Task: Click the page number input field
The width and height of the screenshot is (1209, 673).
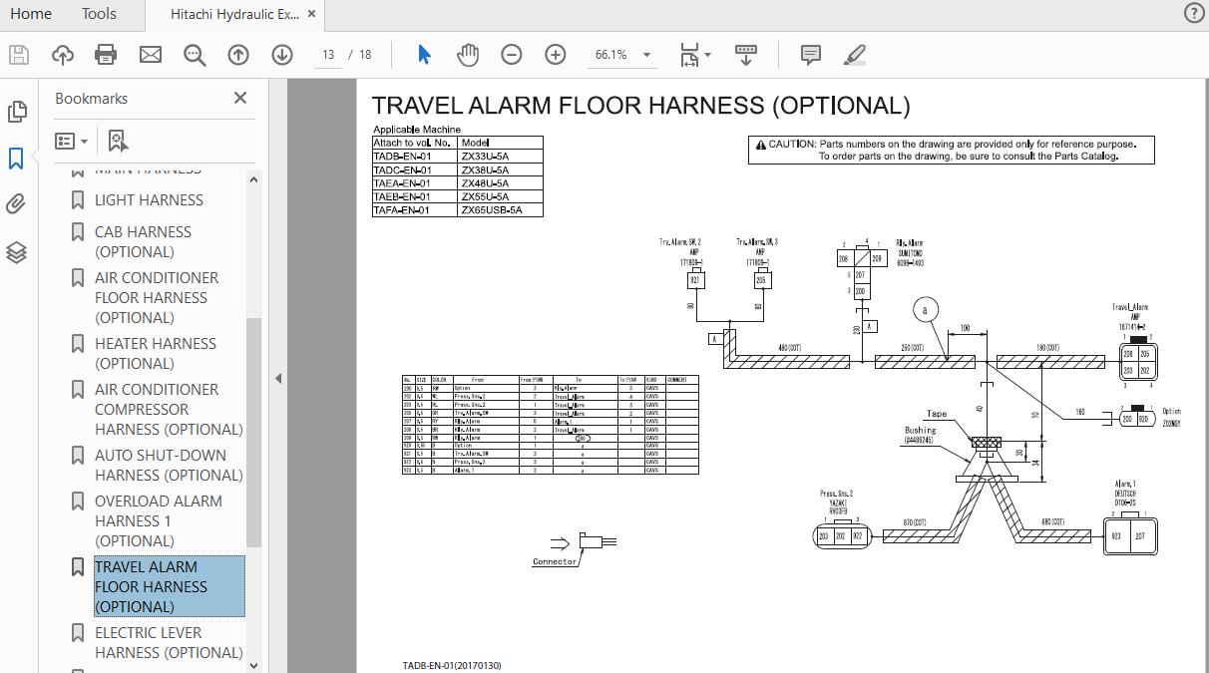Action: [327, 55]
